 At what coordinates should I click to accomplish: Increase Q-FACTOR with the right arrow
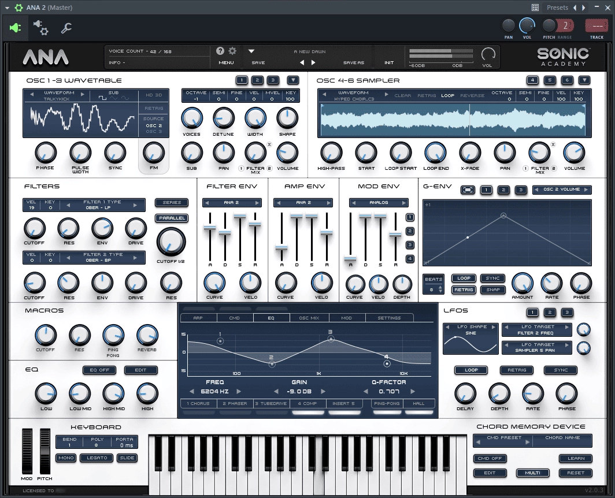coord(413,391)
